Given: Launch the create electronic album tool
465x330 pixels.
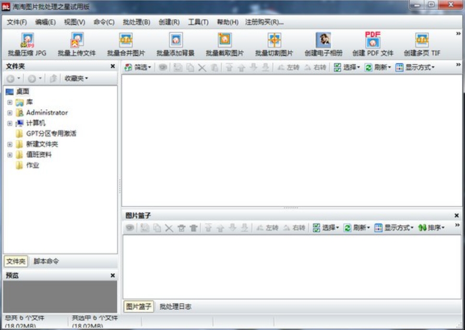Looking at the screenshot, I should pos(324,44).
